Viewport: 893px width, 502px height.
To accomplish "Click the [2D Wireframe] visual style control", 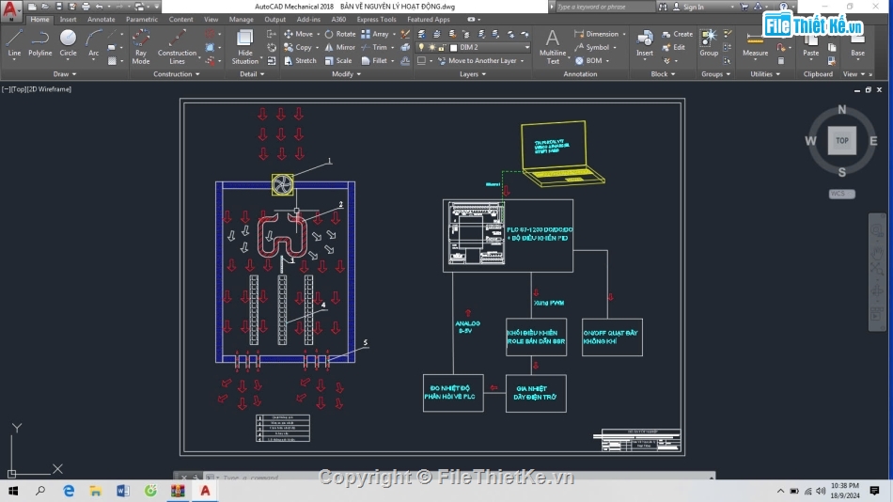I will pyautogui.click(x=49, y=89).
